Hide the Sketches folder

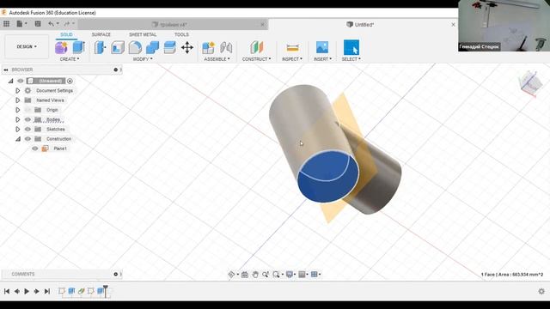point(27,130)
